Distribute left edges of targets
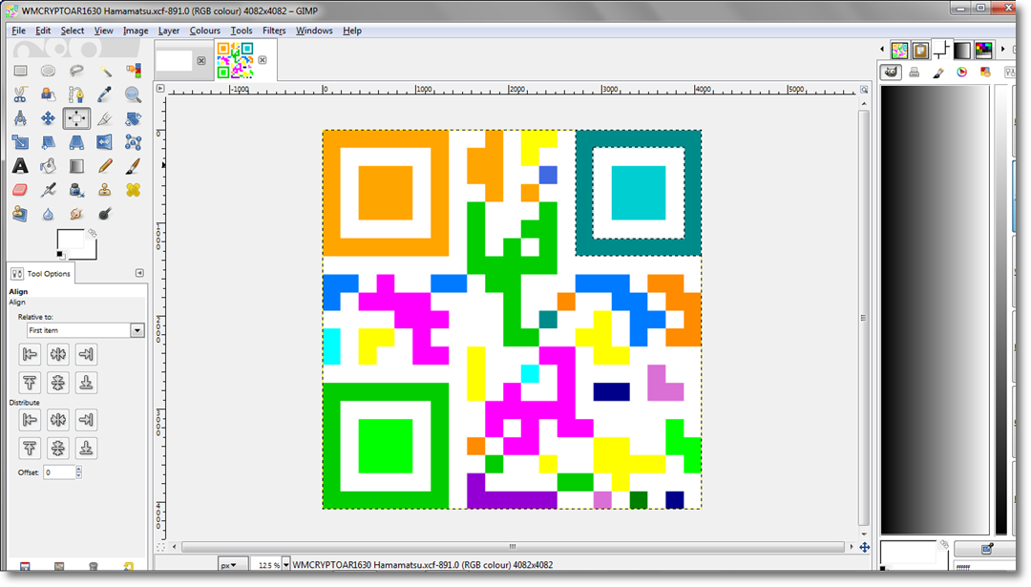Viewport: 1031px width, 587px height. [30, 419]
